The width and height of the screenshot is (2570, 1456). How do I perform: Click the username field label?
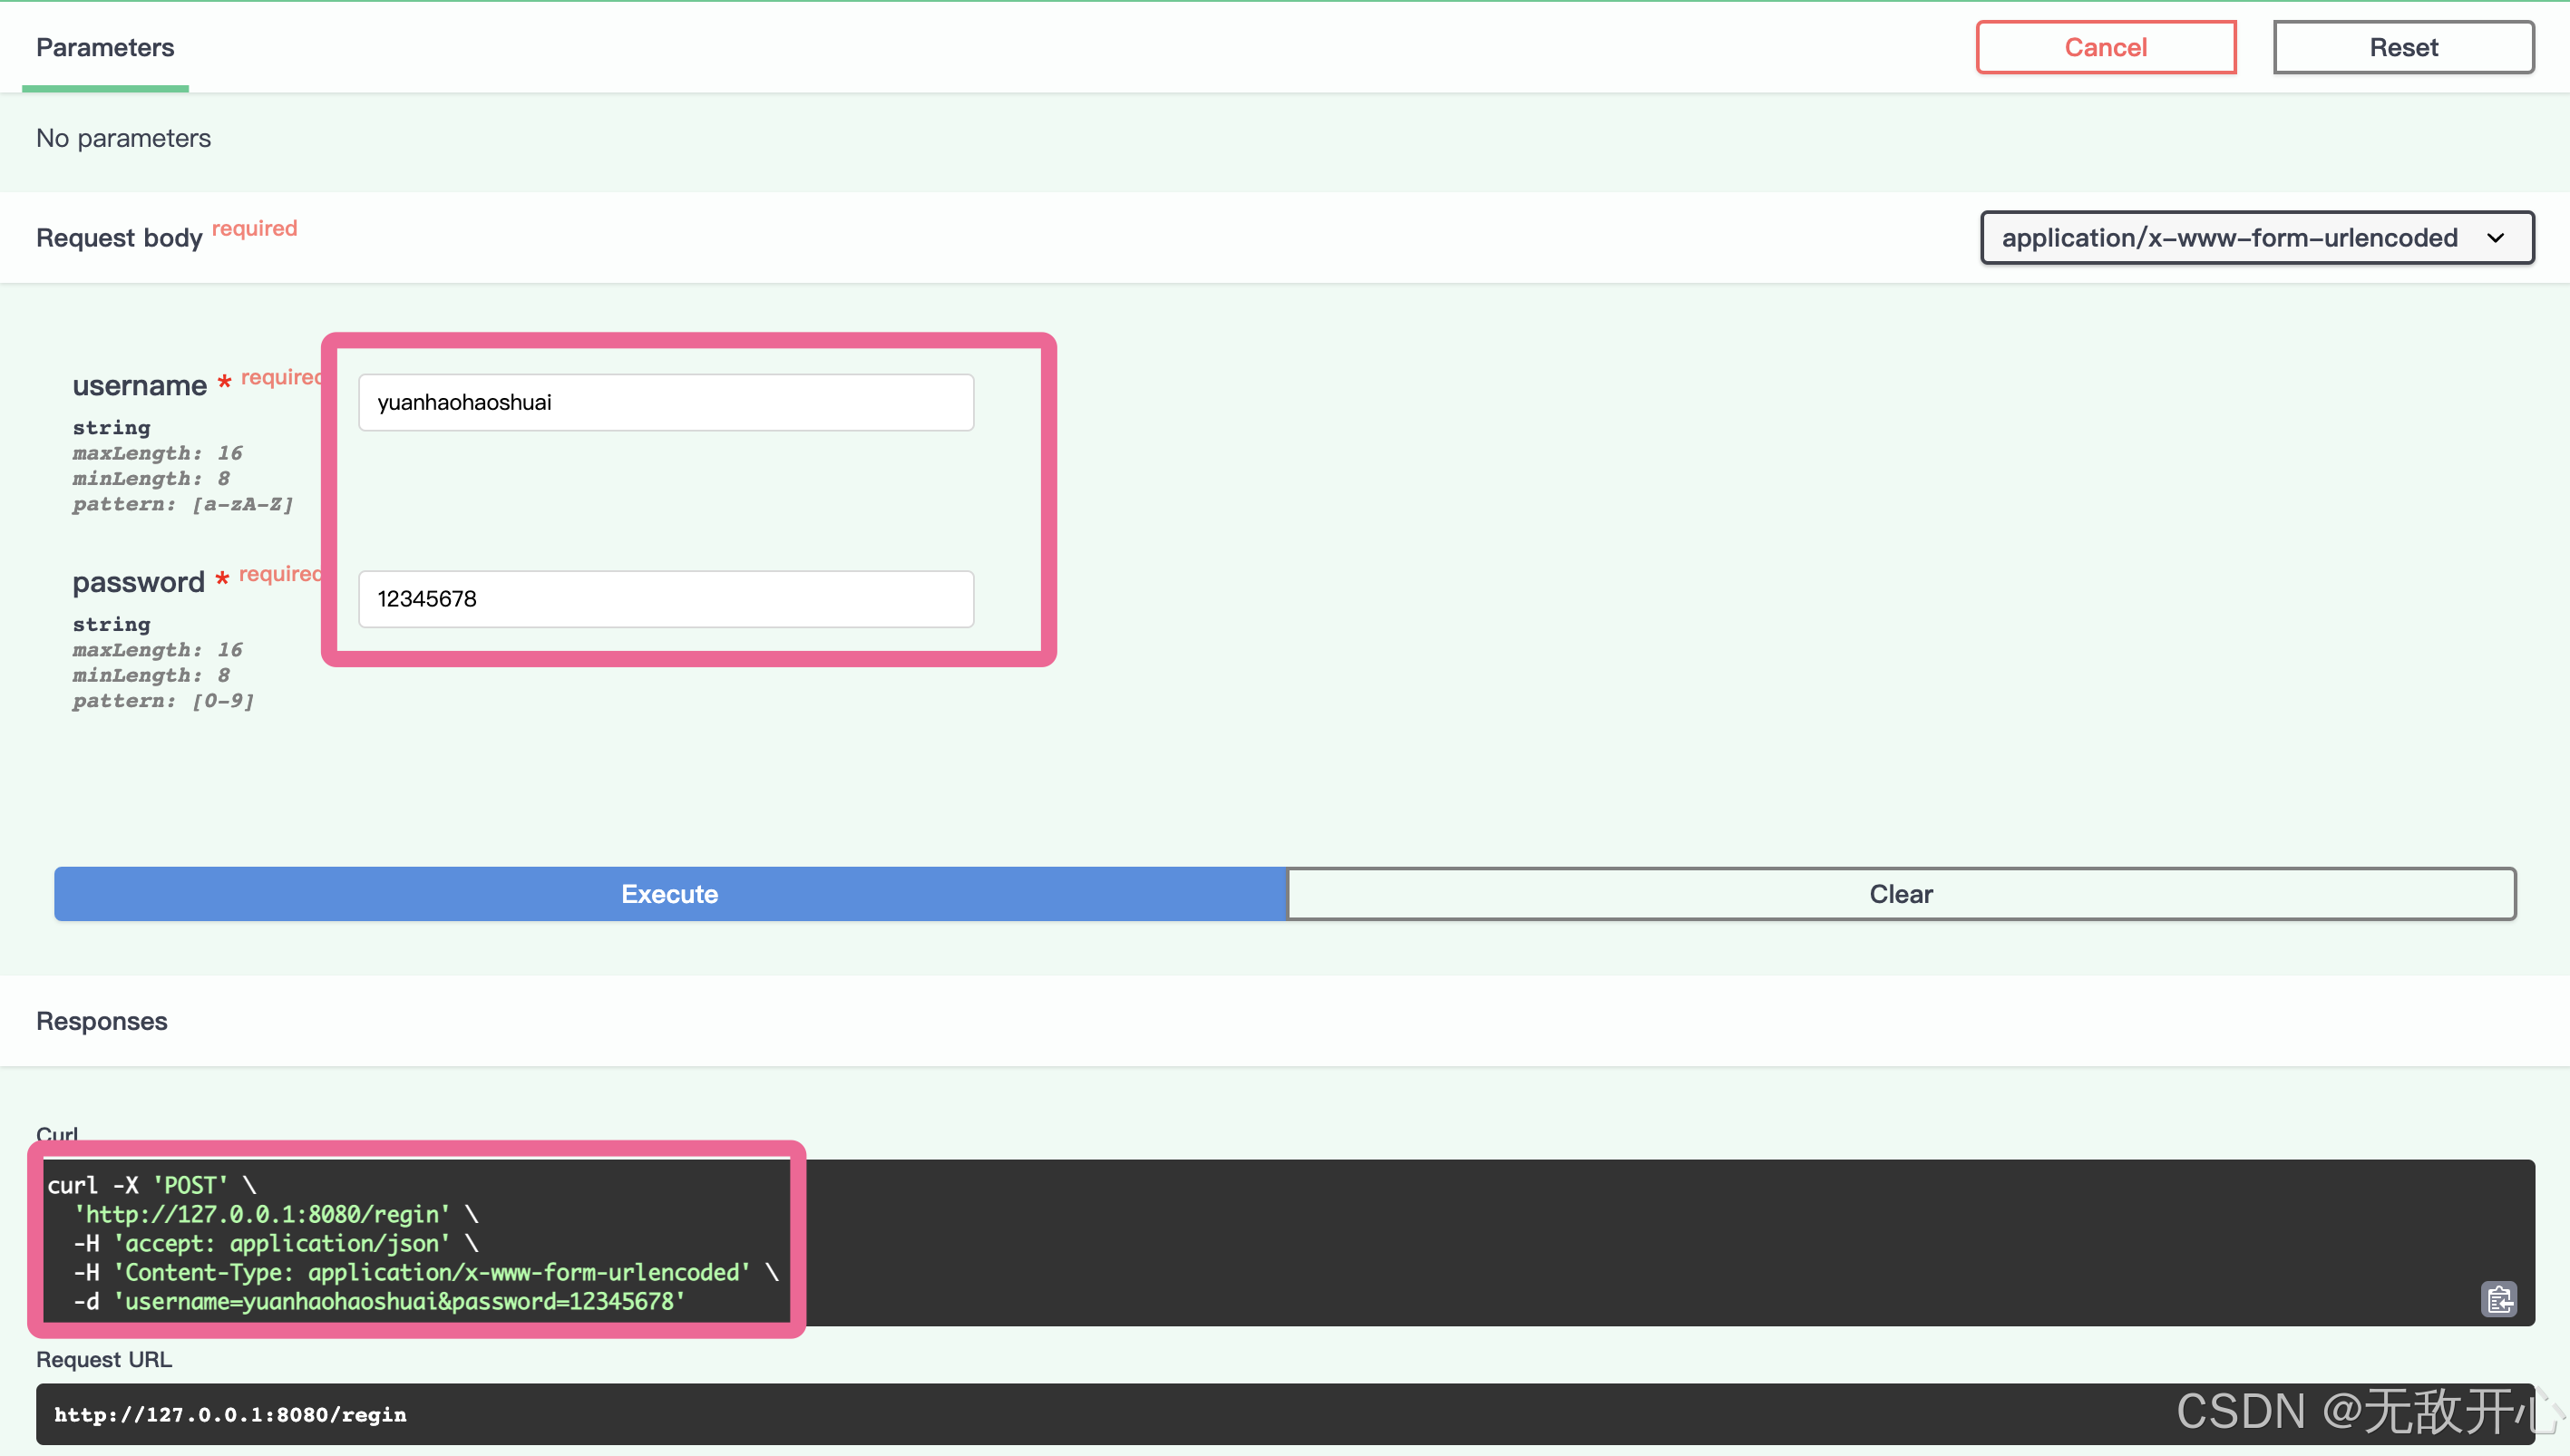pyautogui.click(x=139, y=385)
